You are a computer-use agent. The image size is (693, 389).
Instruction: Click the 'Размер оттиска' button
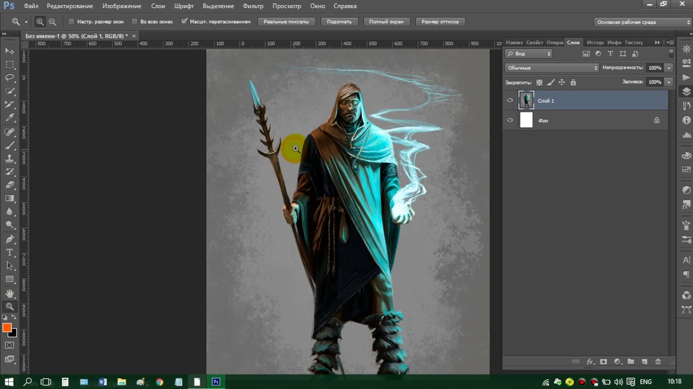(440, 22)
